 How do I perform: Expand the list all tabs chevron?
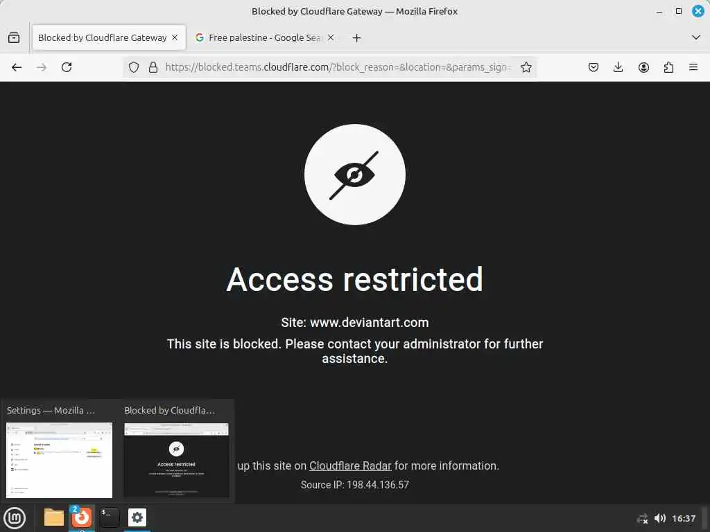coord(696,37)
